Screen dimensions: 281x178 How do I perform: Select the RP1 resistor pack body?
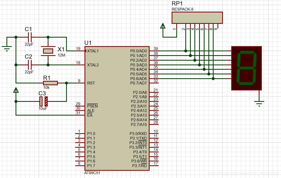click(197, 18)
